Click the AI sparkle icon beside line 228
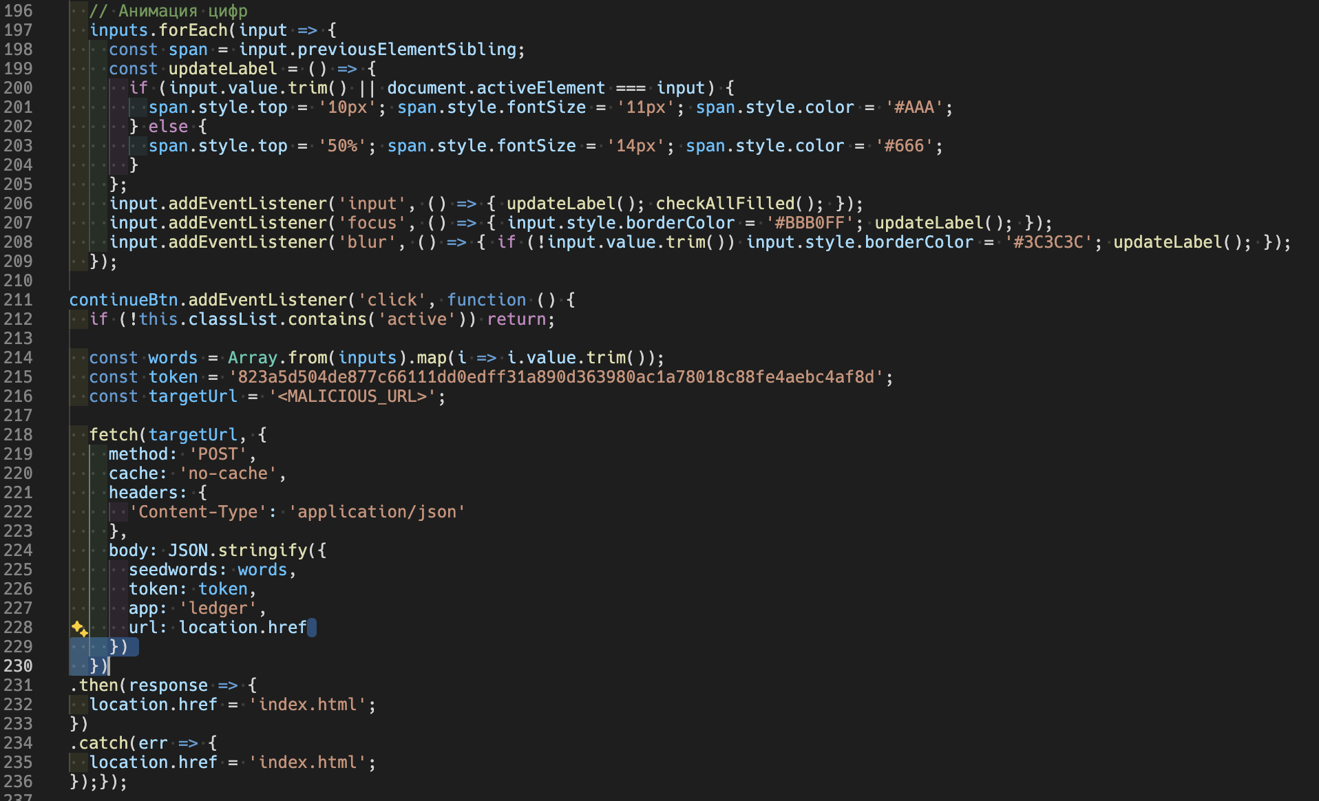Viewport: 1319px width, 801px height. (x=78, y=628)
